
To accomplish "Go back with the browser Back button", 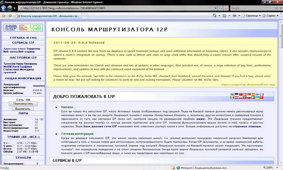I will (x=4, y=8).
